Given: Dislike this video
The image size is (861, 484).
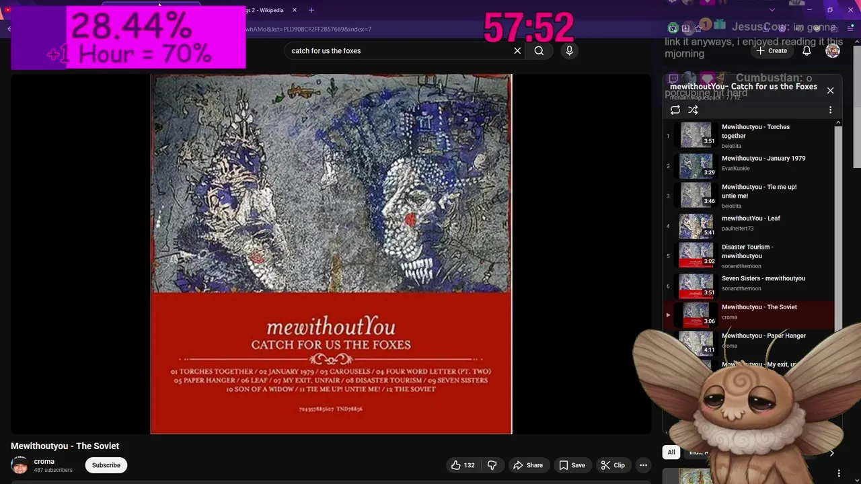Looking at the screenshot, I should [492, 465].
